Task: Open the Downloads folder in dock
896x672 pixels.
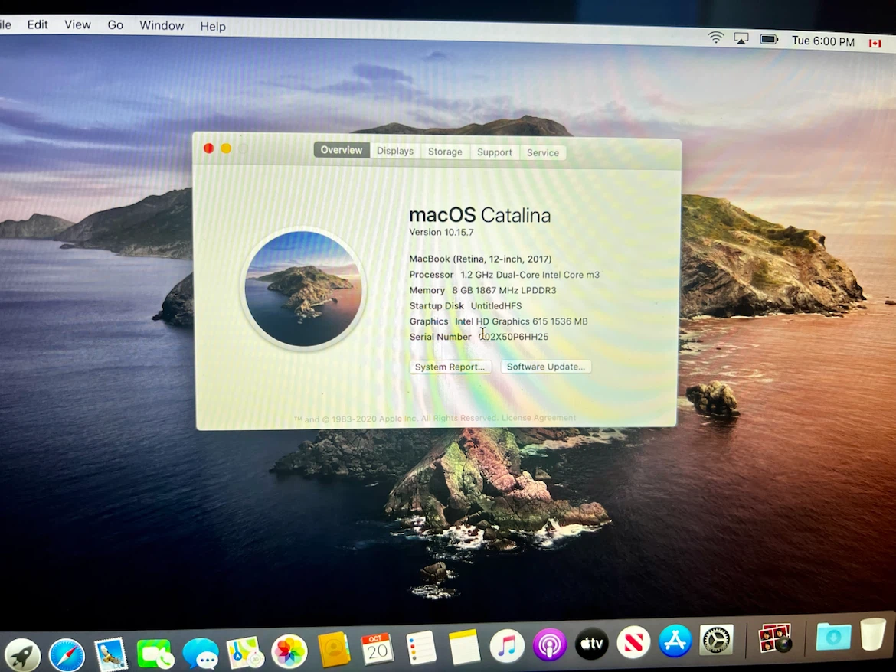Action: click(x=833, y=637)
